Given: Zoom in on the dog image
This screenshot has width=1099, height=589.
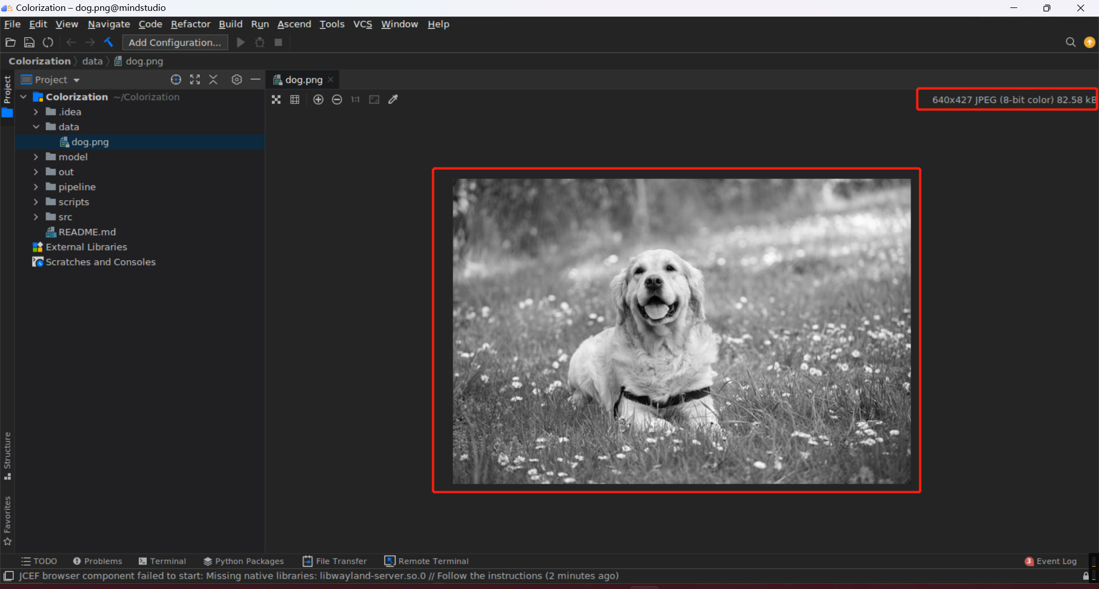Looking at the screenshot, I should [x=318, y=100].
